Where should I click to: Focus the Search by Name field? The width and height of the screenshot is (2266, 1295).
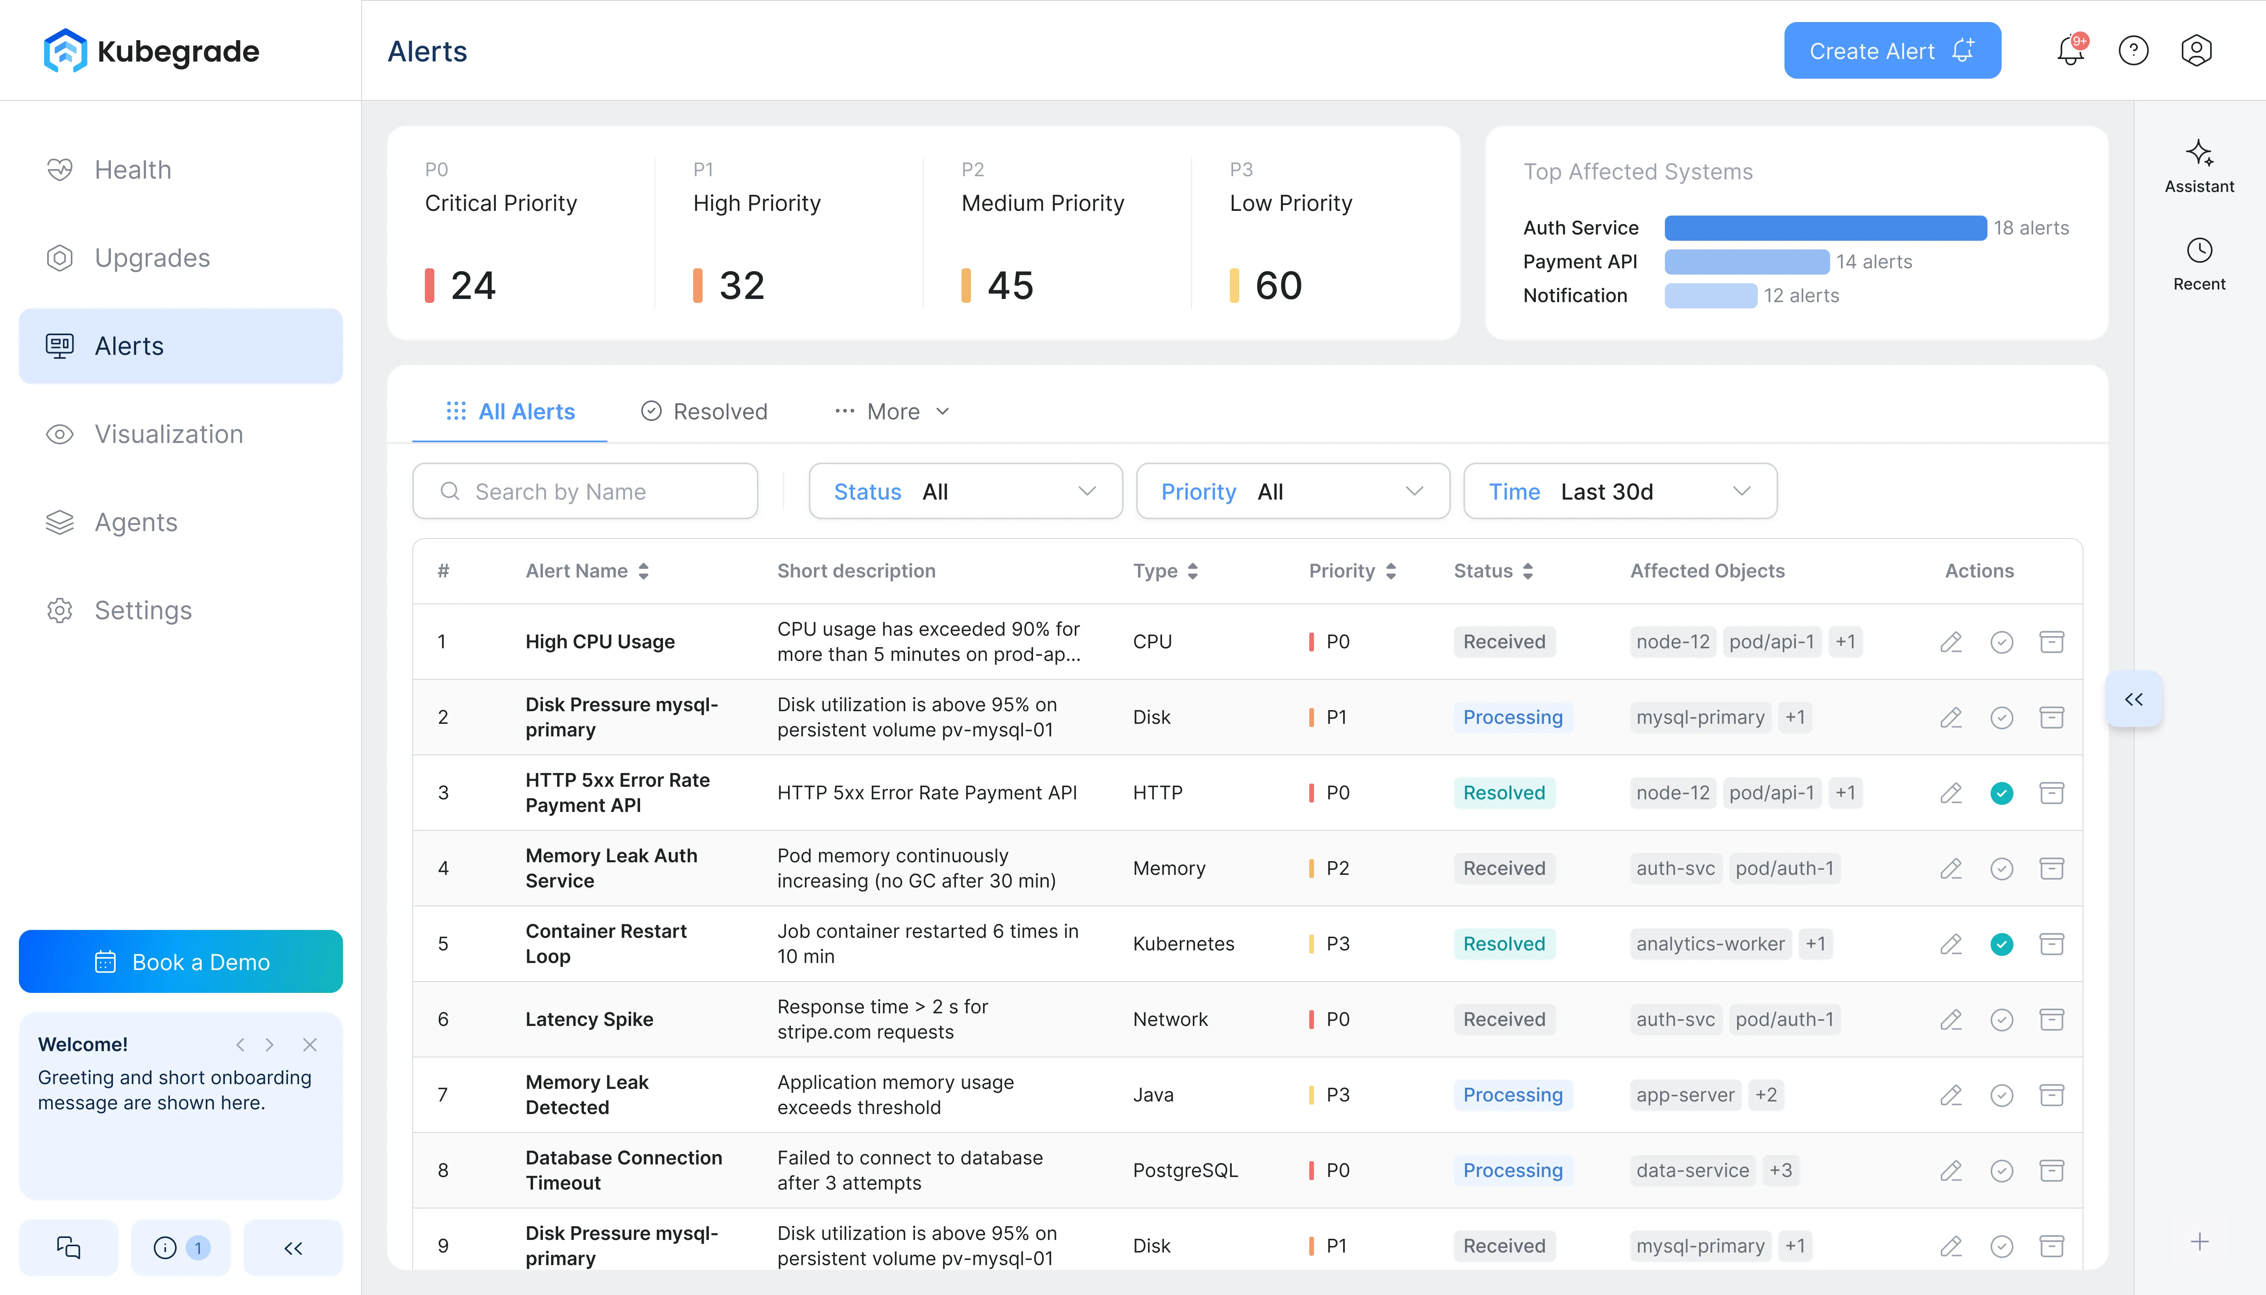click(x=585, y=491)
